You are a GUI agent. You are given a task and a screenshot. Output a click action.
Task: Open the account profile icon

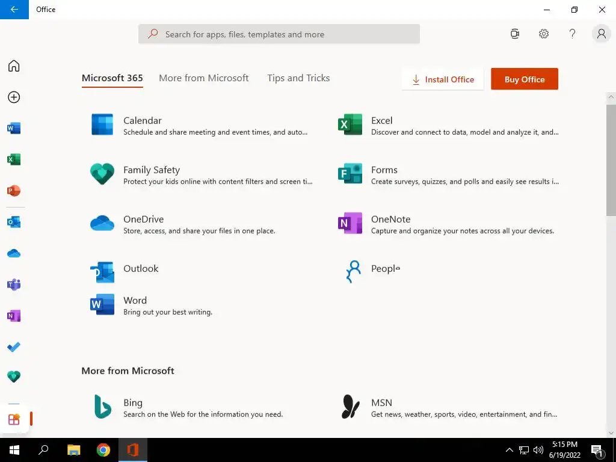coord(602,34)
